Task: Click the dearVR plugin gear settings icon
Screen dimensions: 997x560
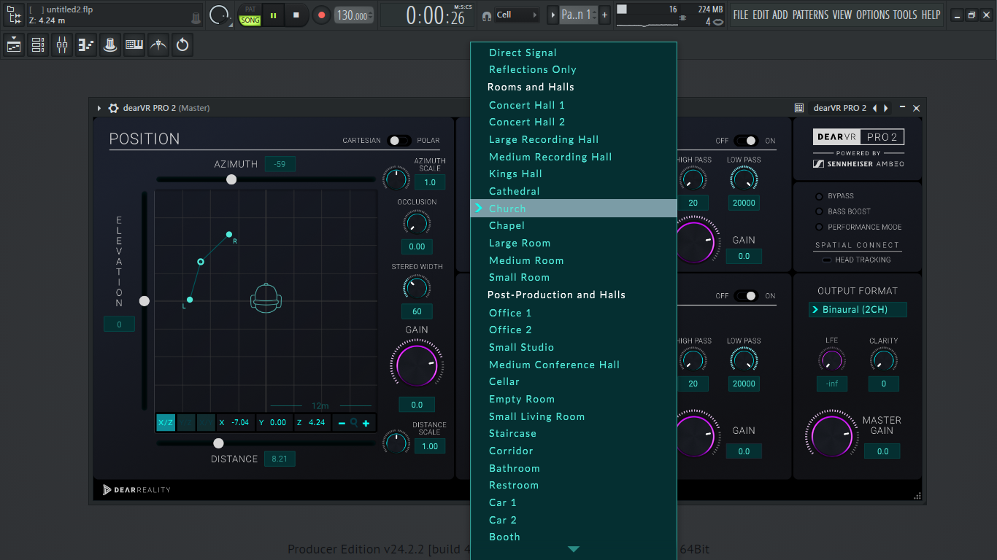Action: coord(113,108)
